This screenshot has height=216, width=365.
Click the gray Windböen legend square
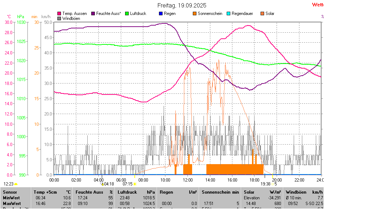click(59, 18)
